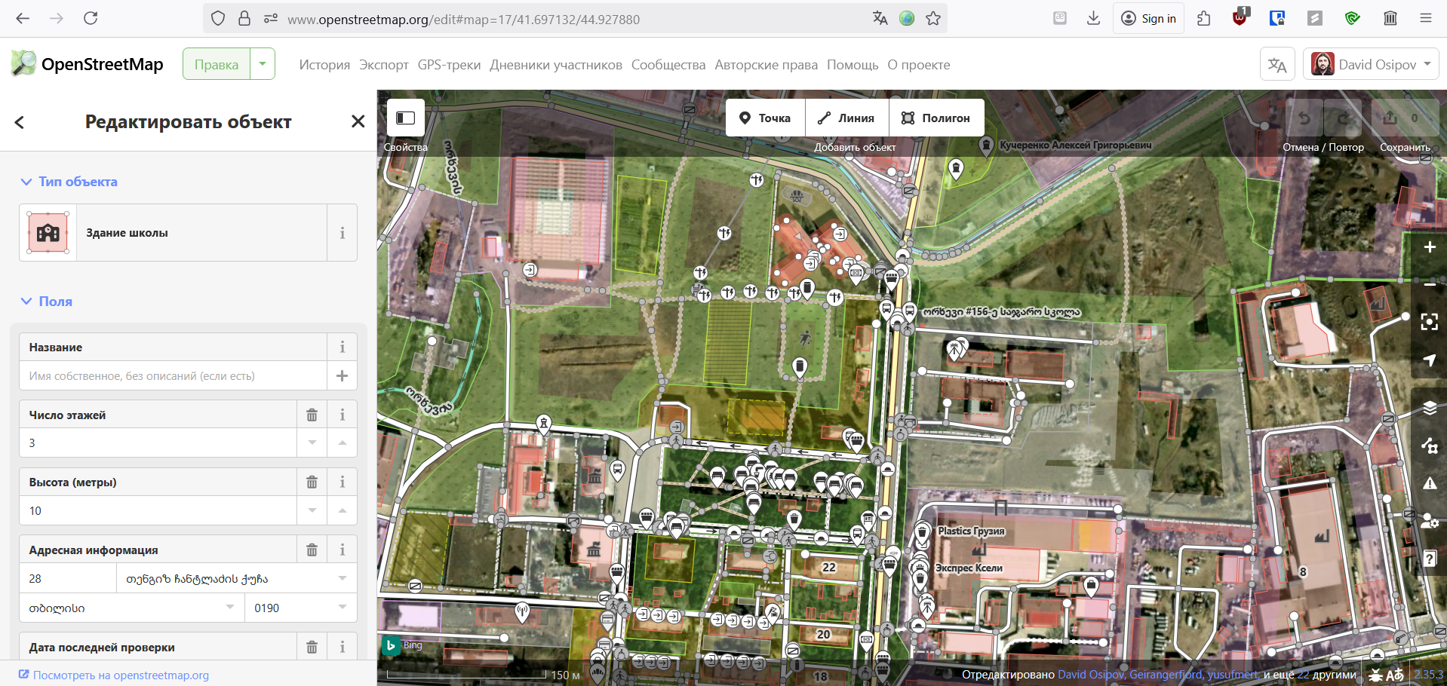Collapse the 'Поля' section

(26, 302)
